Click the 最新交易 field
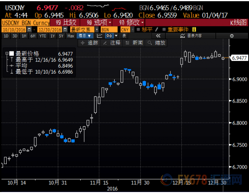 click(82, 30)
